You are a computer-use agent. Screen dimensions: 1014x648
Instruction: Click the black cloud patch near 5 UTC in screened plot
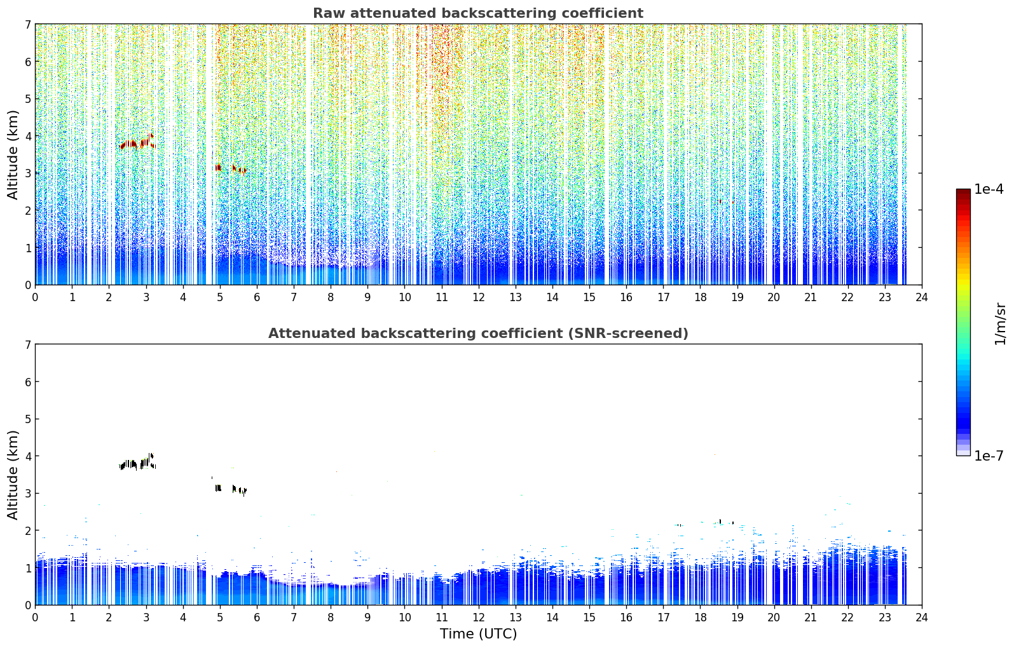tap(230, 489)
